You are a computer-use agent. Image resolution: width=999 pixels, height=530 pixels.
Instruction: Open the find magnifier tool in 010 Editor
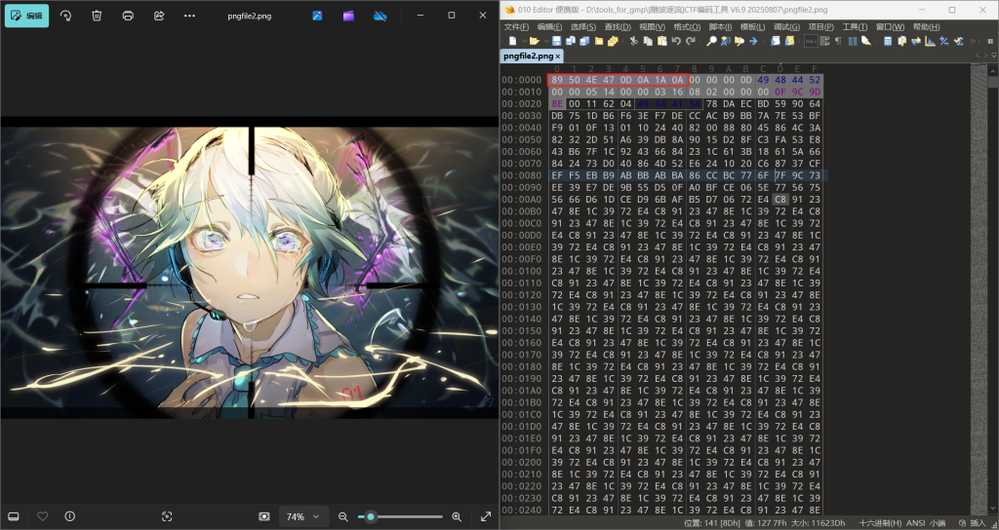coord(711,41)
